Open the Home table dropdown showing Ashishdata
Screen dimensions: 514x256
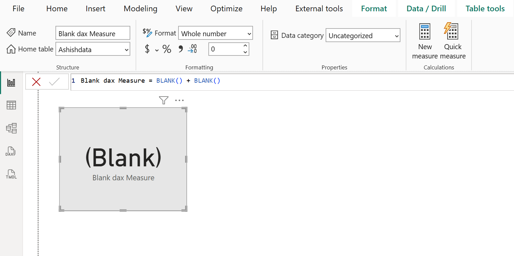pyautogui.click(x=93, y=49)
